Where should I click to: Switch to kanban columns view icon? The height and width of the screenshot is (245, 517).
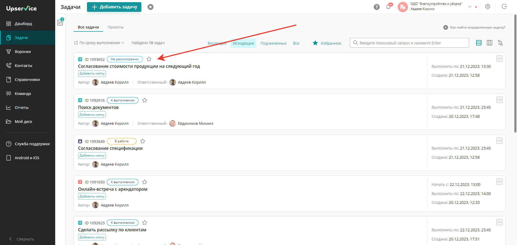[x=490, y=43]
